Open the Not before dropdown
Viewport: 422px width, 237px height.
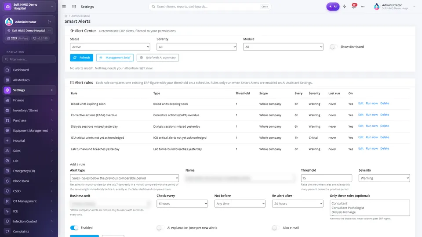(240, 203)
